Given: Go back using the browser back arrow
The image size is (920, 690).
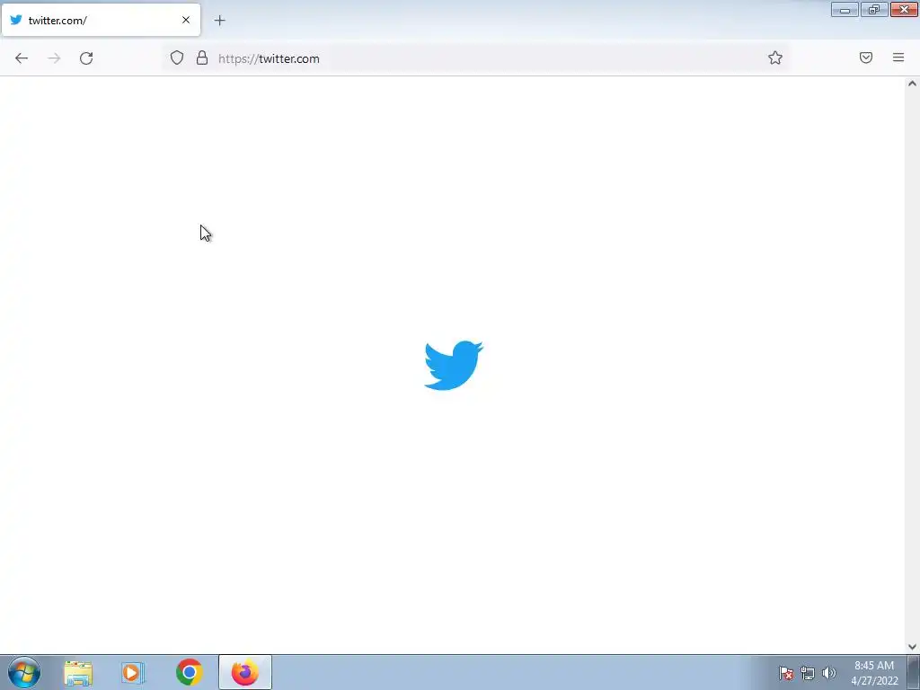Looking at the screenshot, I should 22,58.
